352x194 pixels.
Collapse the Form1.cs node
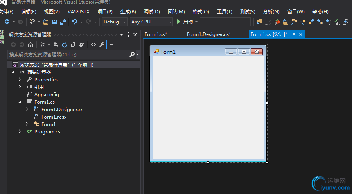click(20, 102)
